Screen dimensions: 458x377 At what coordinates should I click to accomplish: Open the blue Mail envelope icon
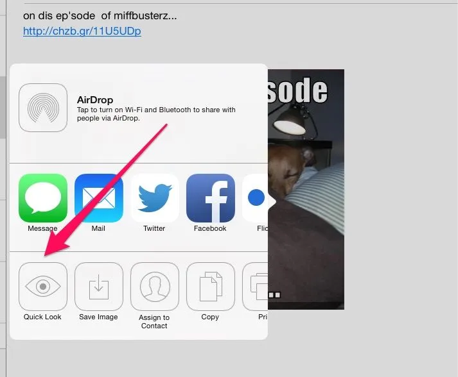click(x=98, y=197)
